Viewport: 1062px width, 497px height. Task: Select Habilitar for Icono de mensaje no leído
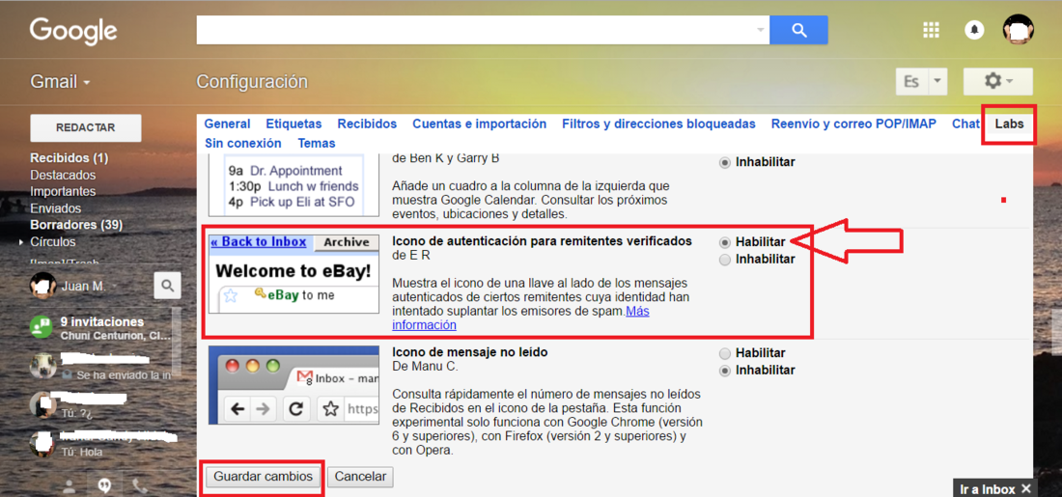point(725,353)
